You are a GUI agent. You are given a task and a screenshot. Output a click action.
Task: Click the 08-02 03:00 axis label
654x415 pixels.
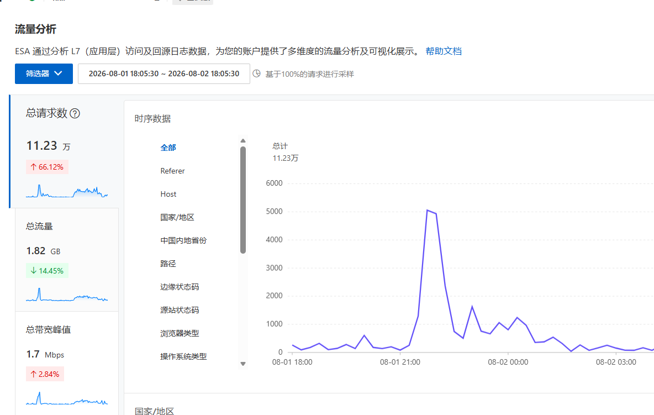(616, 362)
